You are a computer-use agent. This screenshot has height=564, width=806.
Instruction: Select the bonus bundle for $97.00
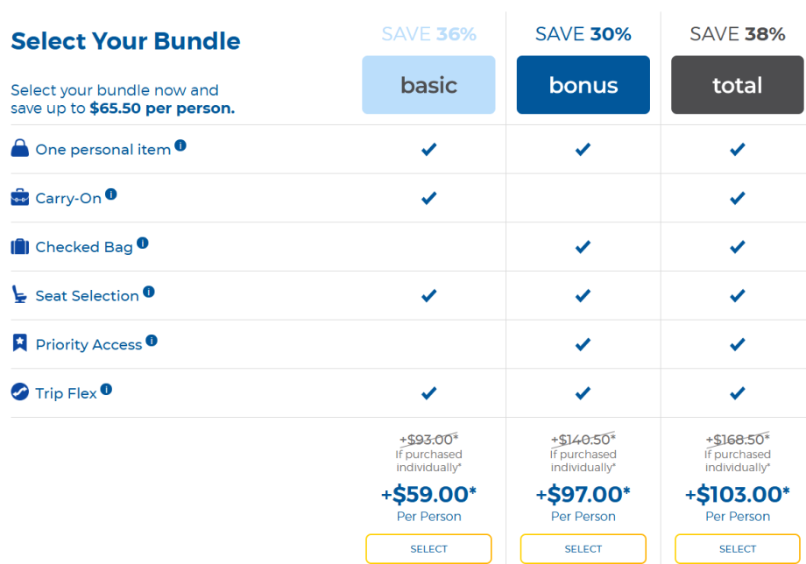(583, 549)
